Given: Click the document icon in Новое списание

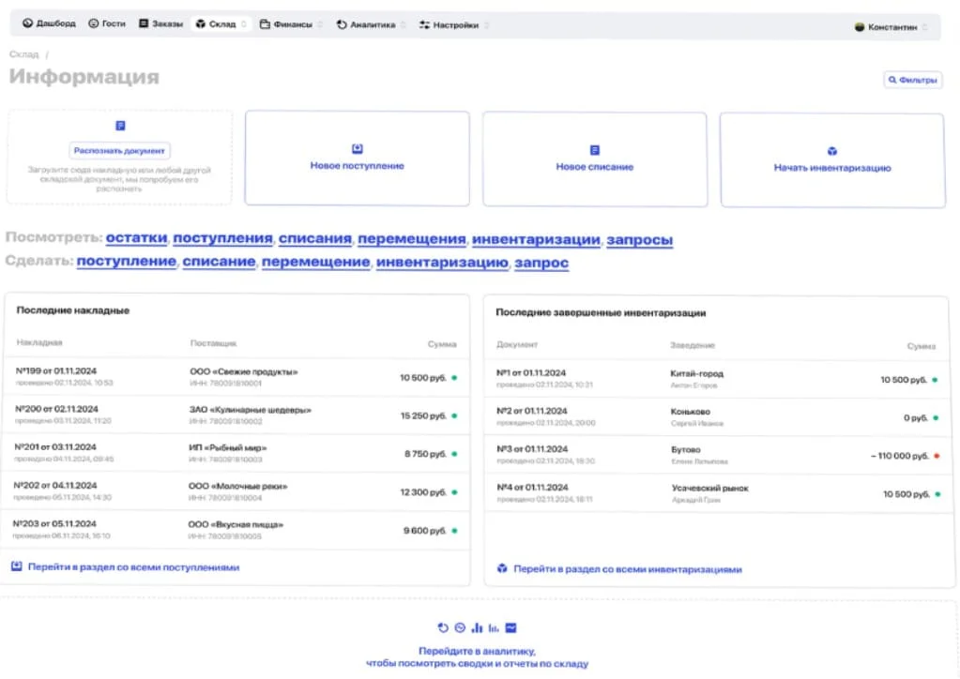Looking at the screenshot, I should (x=595, y=150).
